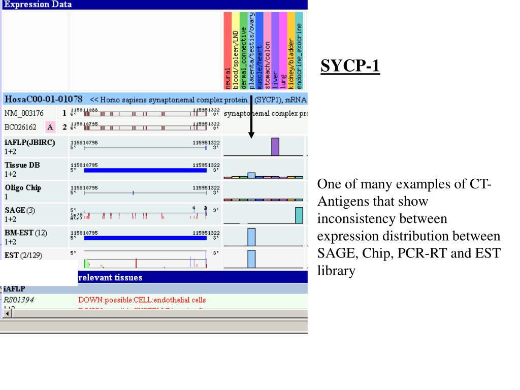Click the blue Tissue DB genome track bar
Viewport: 520px width, 390px height.
pos(145,170)
